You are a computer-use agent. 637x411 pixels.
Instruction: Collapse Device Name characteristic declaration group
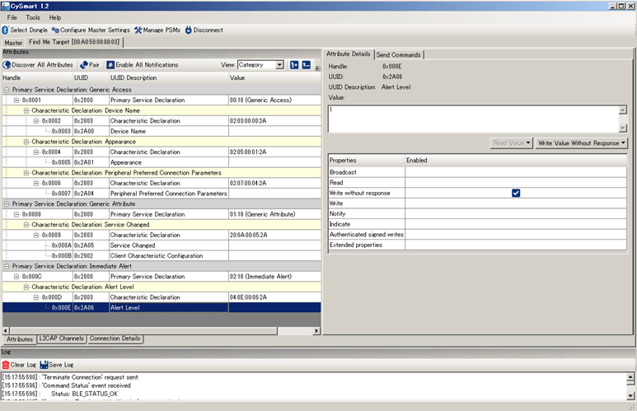coord(26,110)
